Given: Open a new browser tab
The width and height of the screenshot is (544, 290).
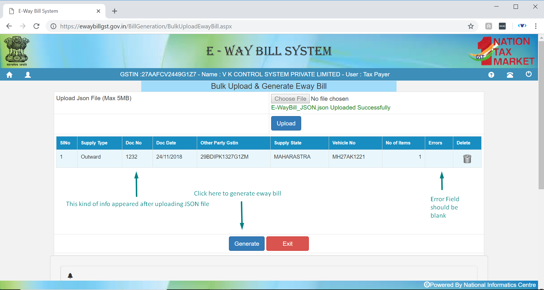Looking at the screenshot, I should pos(115,11).
